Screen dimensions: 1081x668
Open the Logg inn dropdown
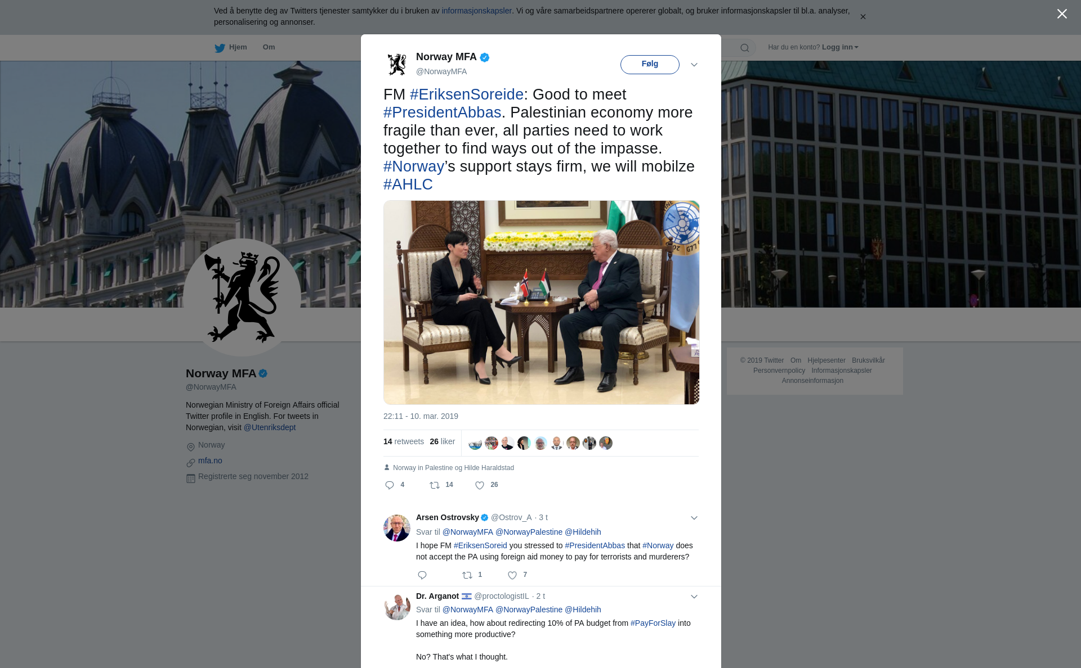pos(840,47)
